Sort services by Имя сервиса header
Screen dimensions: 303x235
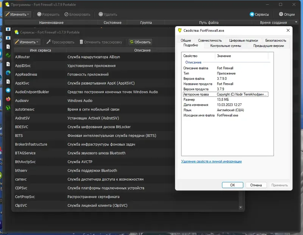tap(40, 50)
